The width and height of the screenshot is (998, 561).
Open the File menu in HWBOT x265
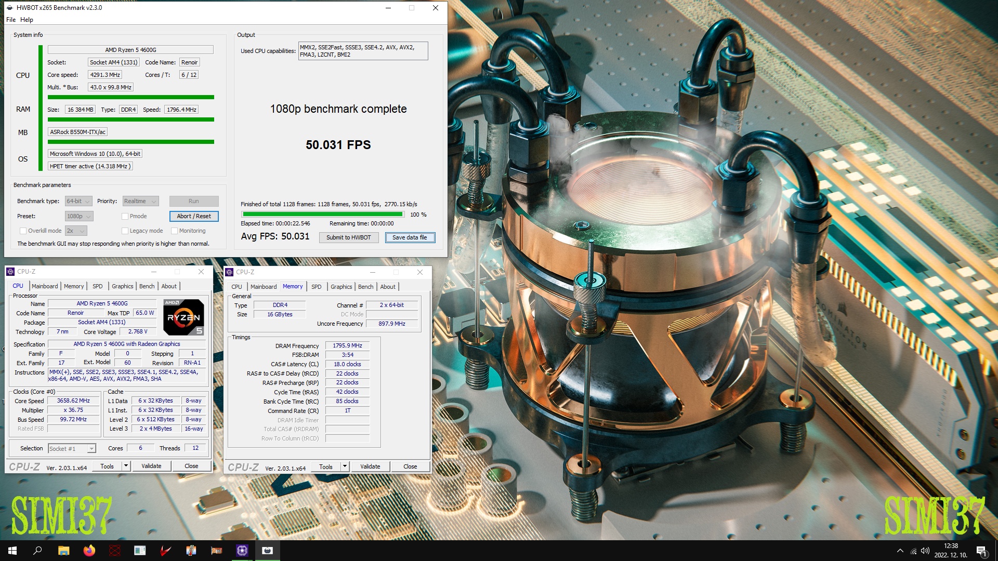(11, 20)
